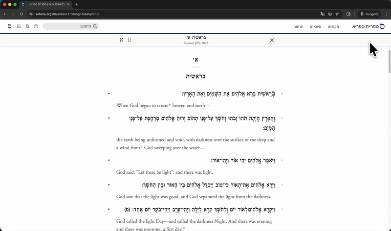Viewport: 391px width, 231px height.
Task: Star this page in the address bar
Action: pyautogui.click(x=337, y=14)
